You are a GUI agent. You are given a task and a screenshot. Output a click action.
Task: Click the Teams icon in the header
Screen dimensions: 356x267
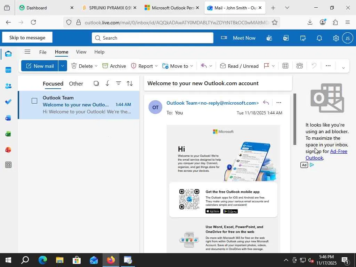269,38
